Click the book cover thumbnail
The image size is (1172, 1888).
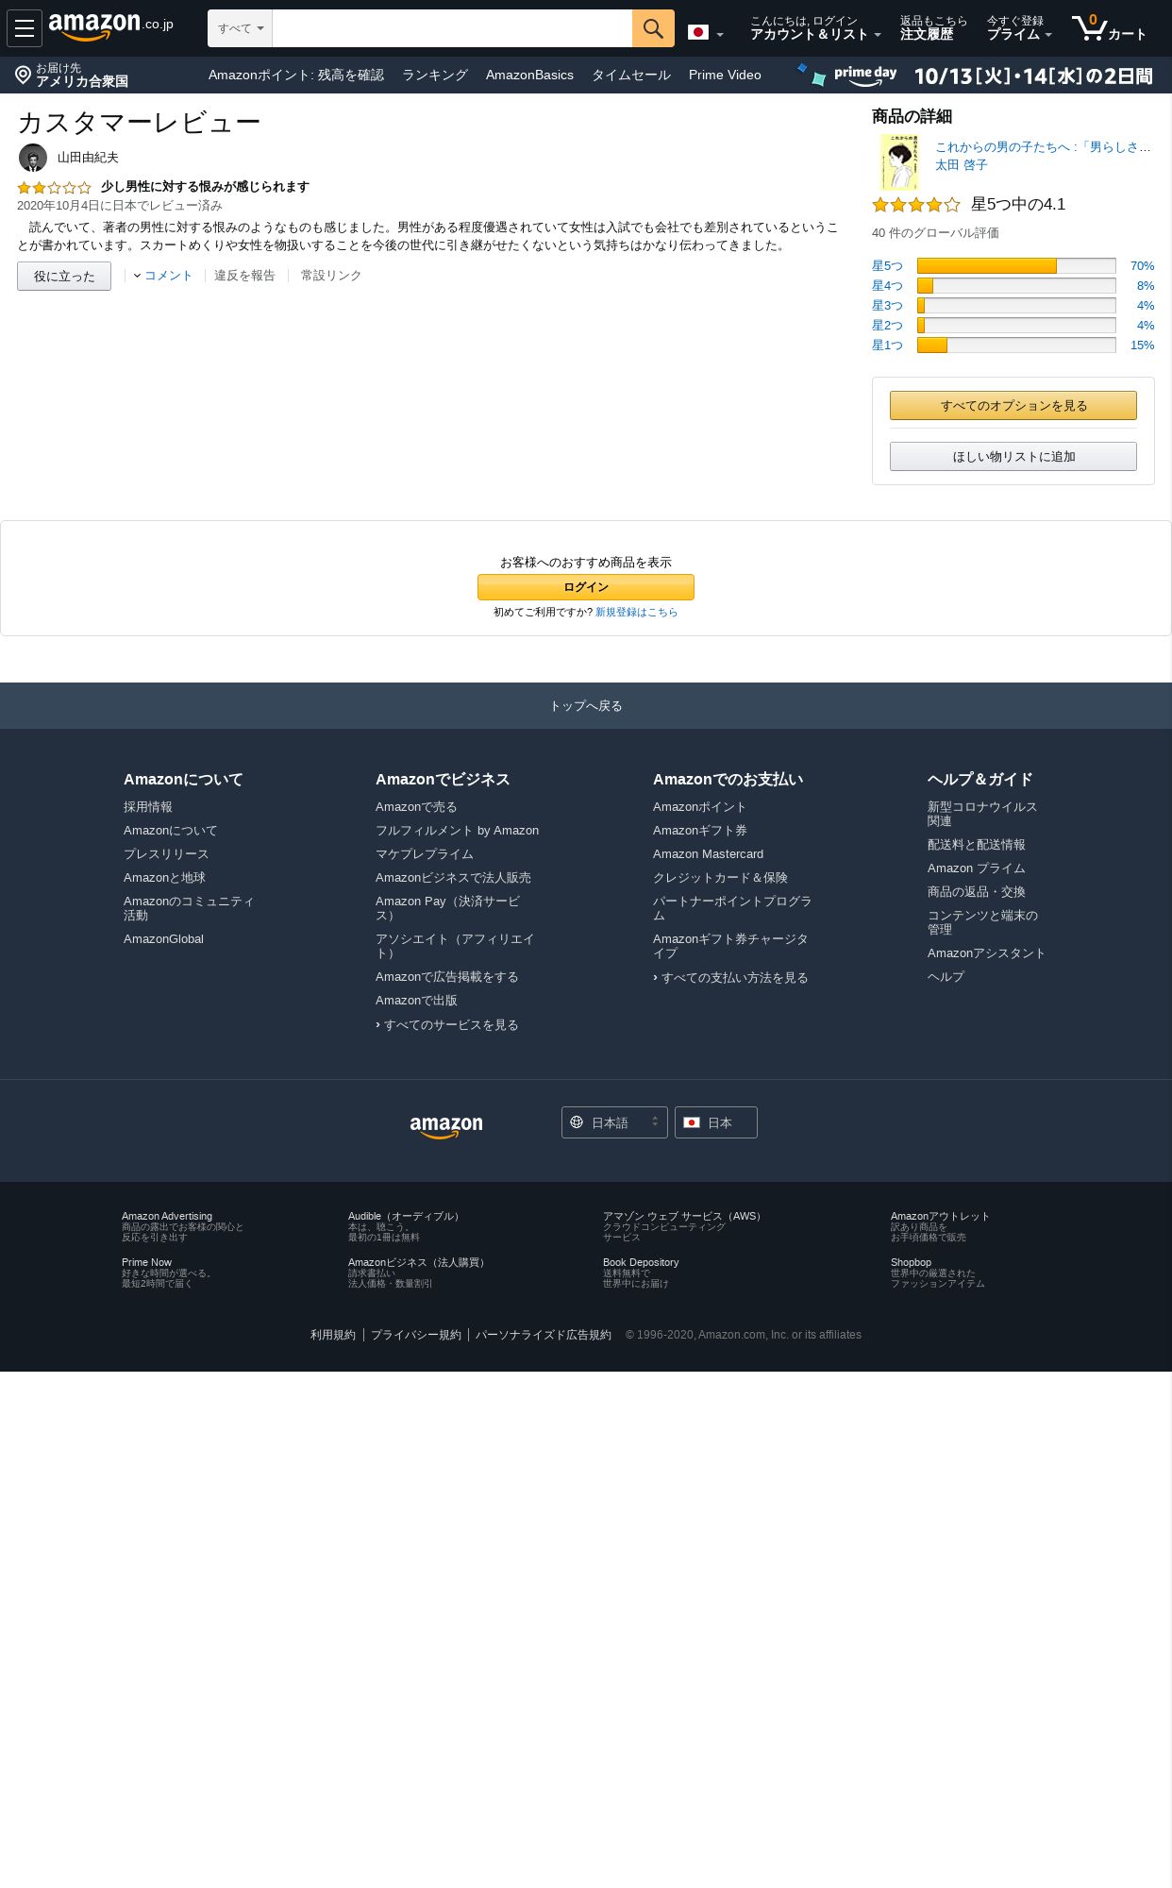[x=899, y=162]
